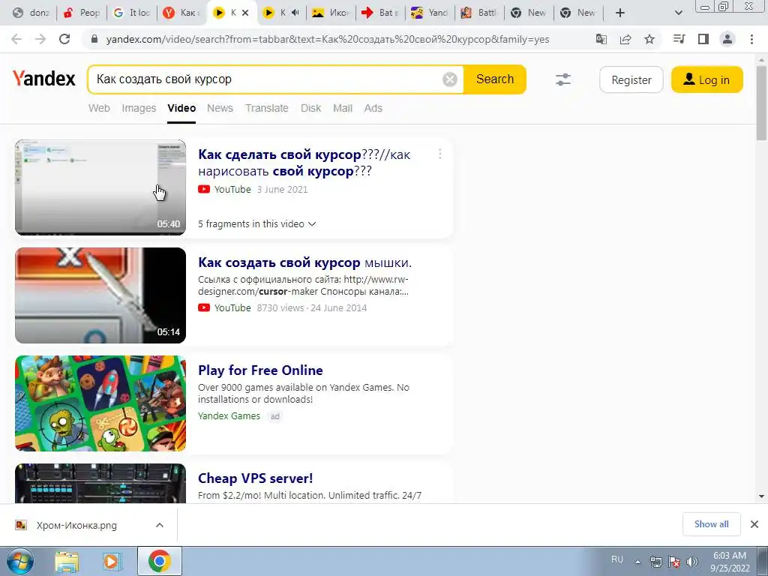The height and width of the screenshot is (576, 768).
Task: Click the browser Back arrow
Action: [16, 39]
